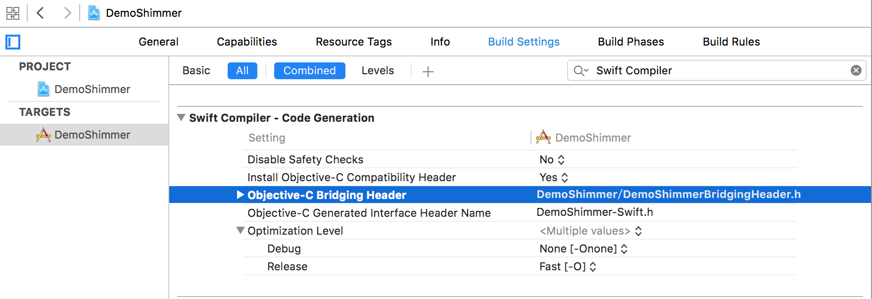Change Disable Safety Checks value No

click(552, 159)
